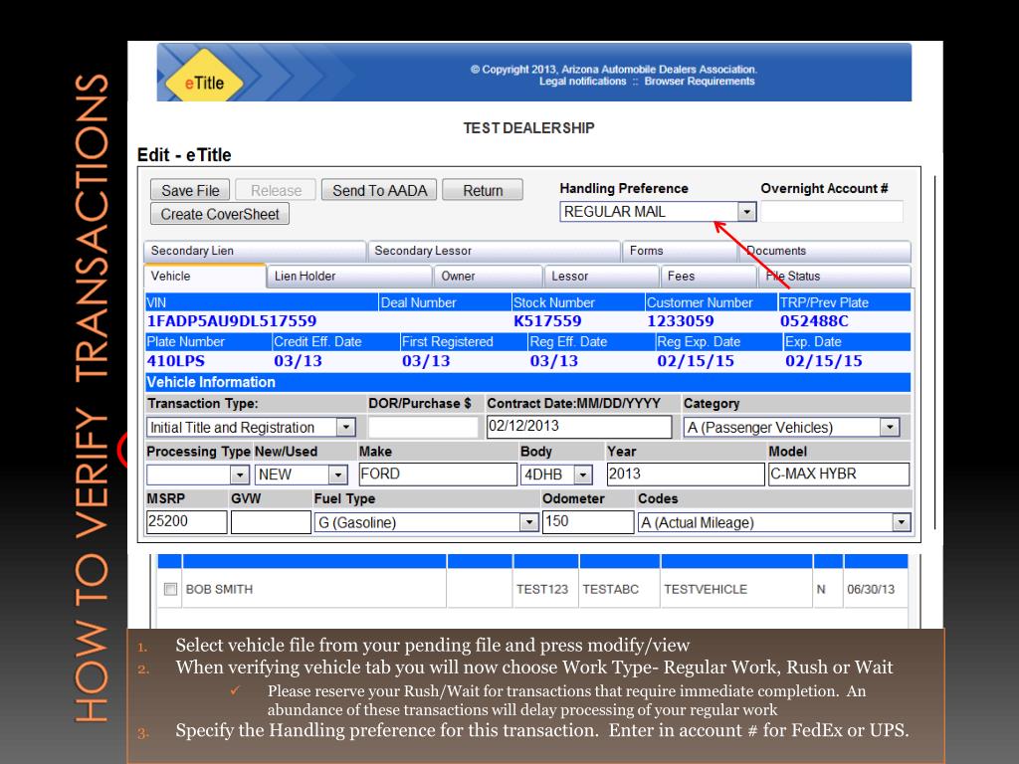Click the Overnight Account # field
The height and width of the screenshot is (764, 1019).
pyautogui.click(x=832, y=212)
